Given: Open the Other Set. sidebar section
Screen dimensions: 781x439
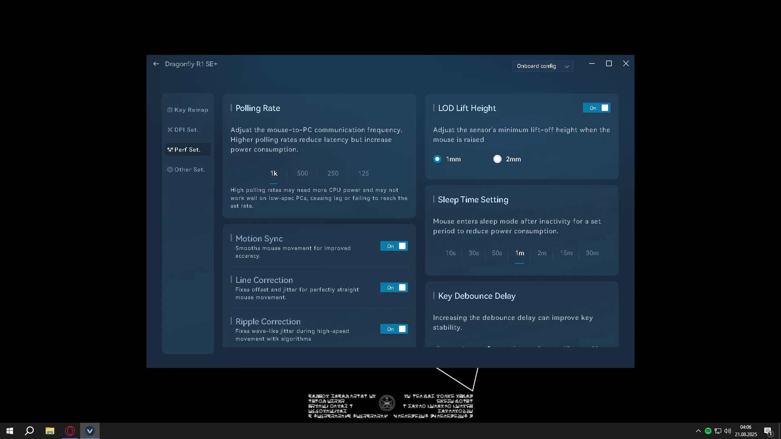Looking at the screenshot, I should (x=186, y=170).
